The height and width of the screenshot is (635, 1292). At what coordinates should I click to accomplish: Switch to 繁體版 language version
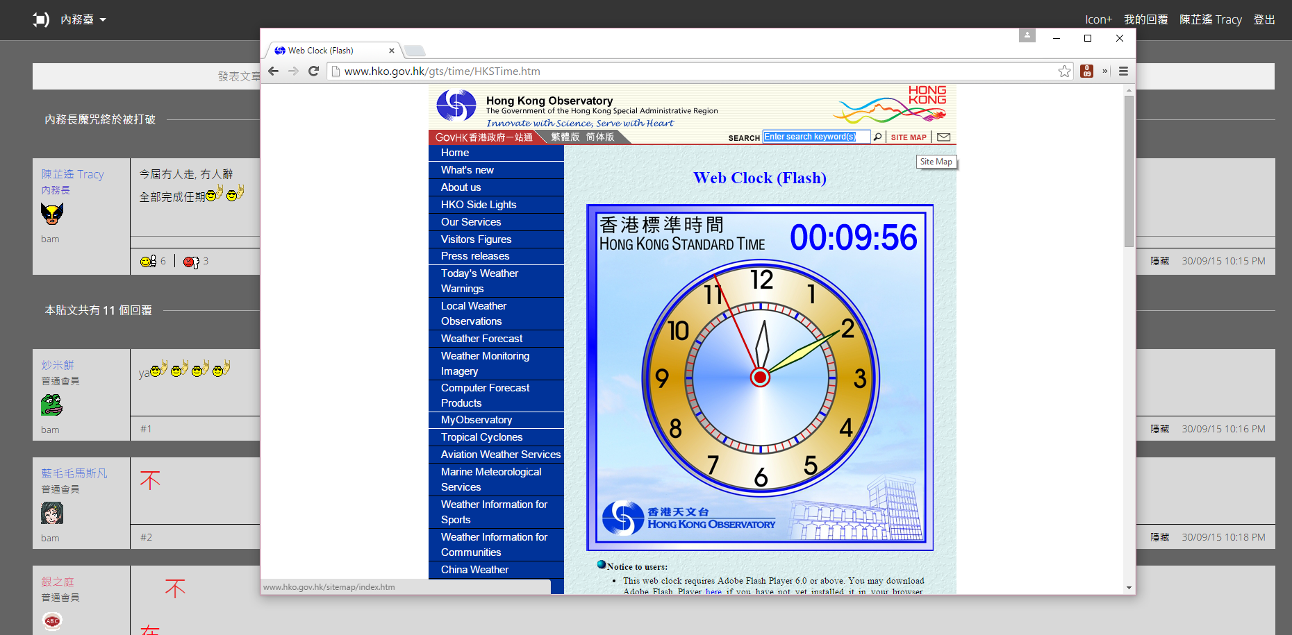click(x=565, y=137)
